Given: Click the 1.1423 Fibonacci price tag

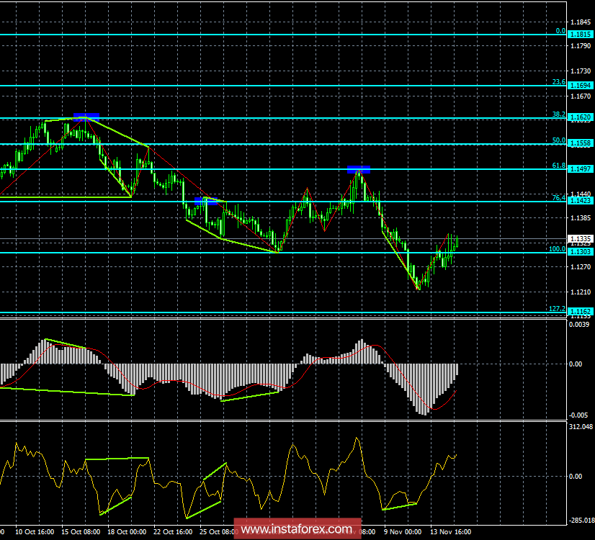Looking at the screenshot, I should [x=581, y=200].
